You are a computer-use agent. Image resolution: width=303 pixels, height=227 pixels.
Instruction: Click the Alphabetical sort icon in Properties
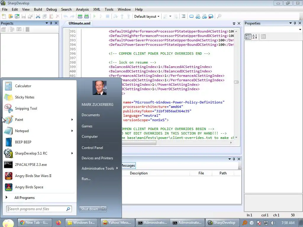point(255,36)
